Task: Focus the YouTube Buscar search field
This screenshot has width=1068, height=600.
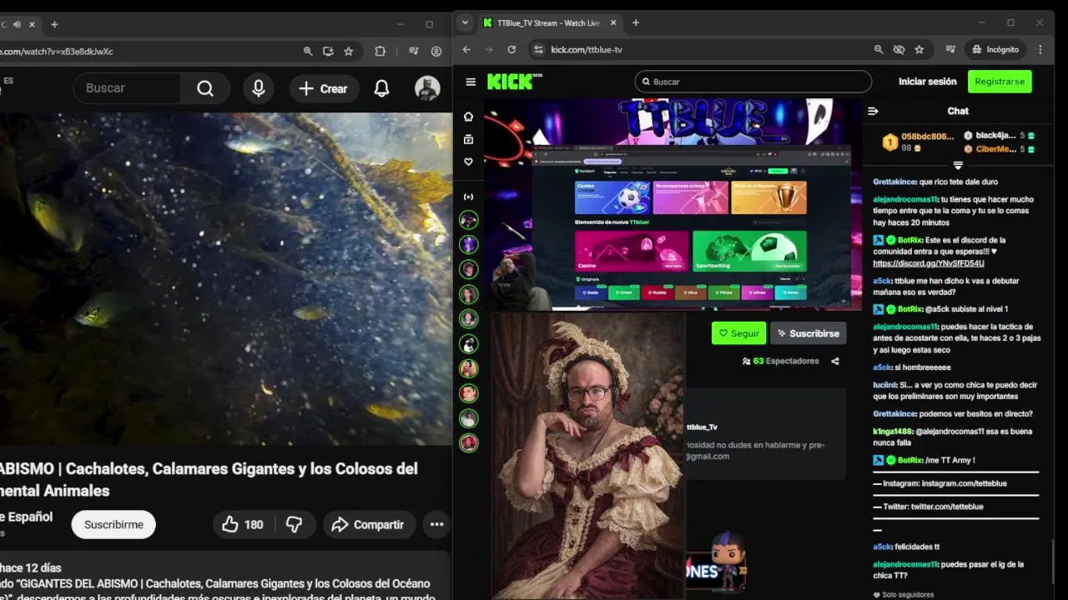Action: click(x=127, y=88)
